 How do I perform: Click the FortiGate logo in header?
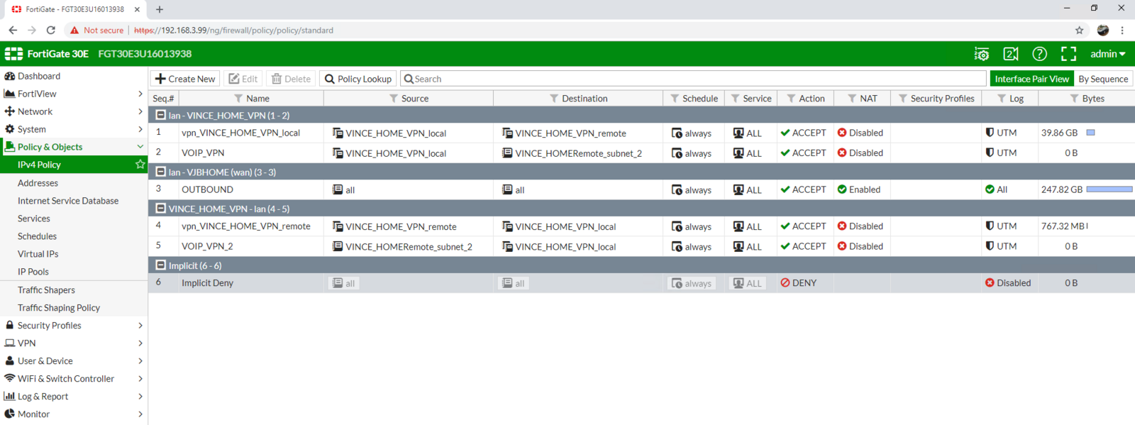coord(14,54)
